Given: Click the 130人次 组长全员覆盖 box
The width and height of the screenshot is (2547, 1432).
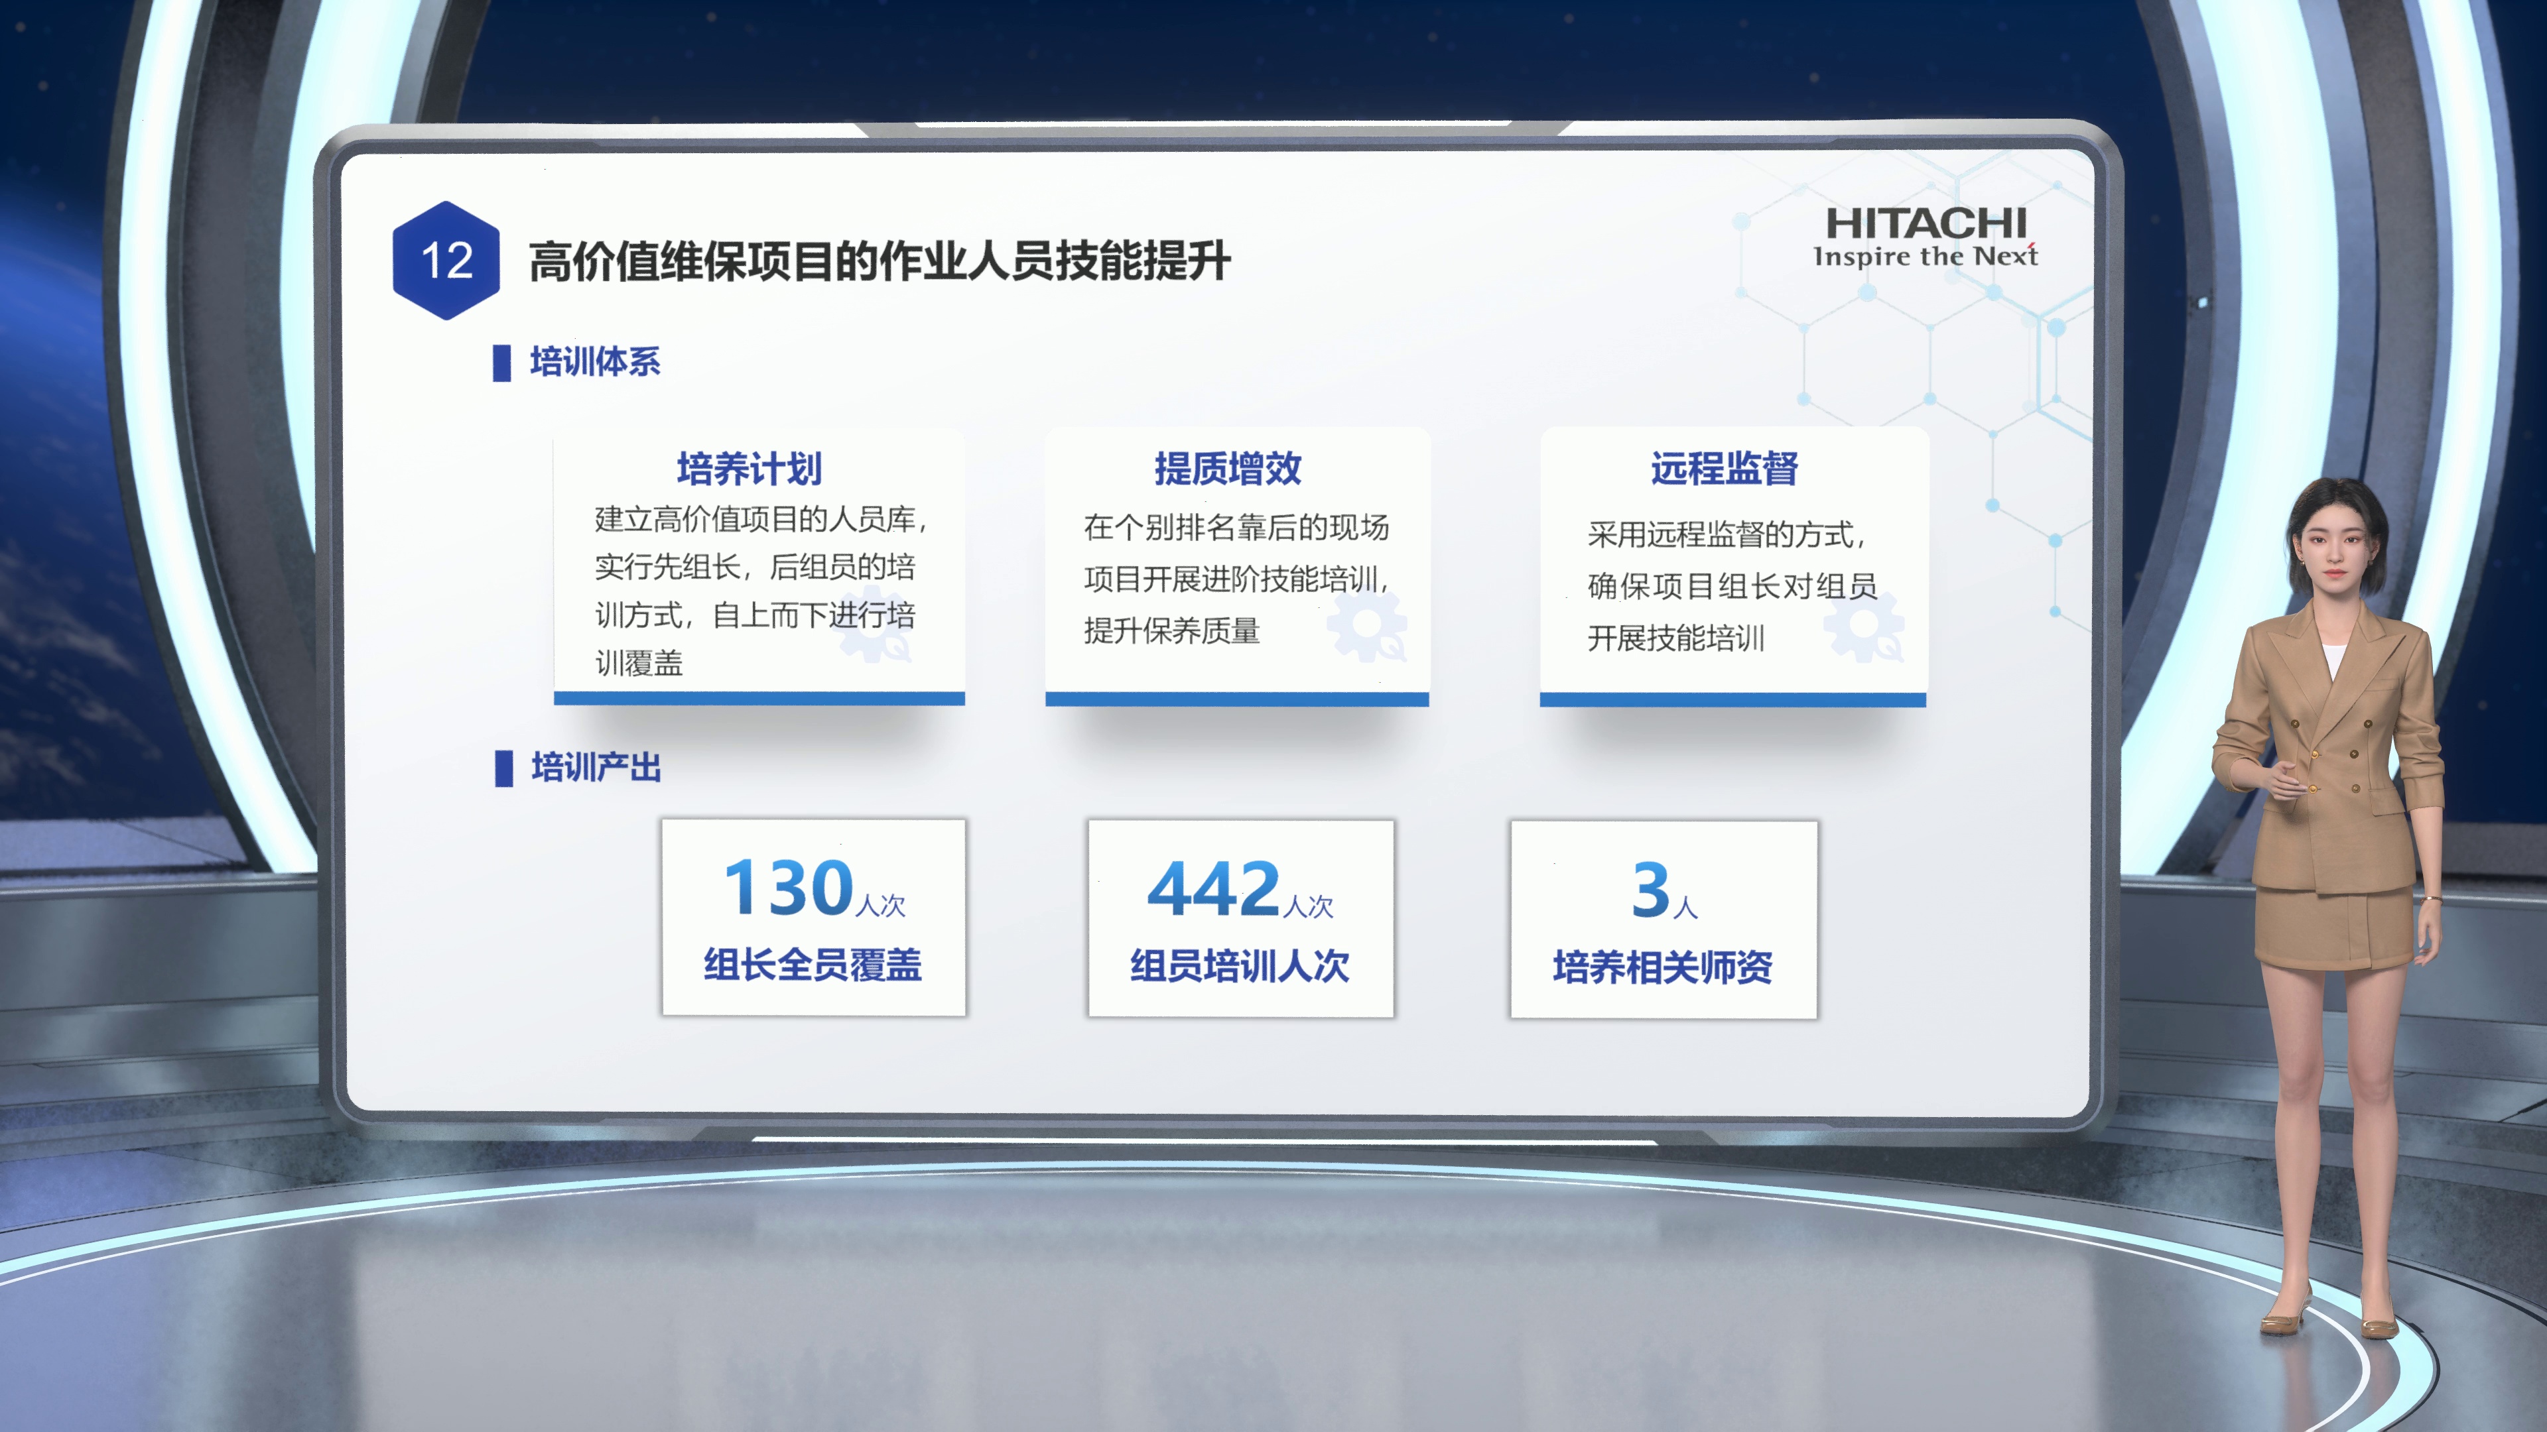Looking at the screenshot, I should 814,917.
